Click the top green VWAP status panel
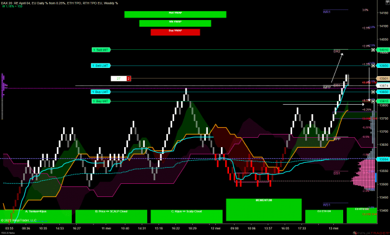Screen dimensions: 390x235 175,14
